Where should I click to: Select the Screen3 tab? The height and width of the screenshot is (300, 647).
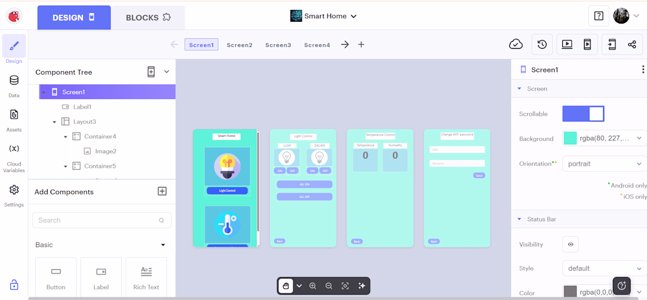(278, 45)
